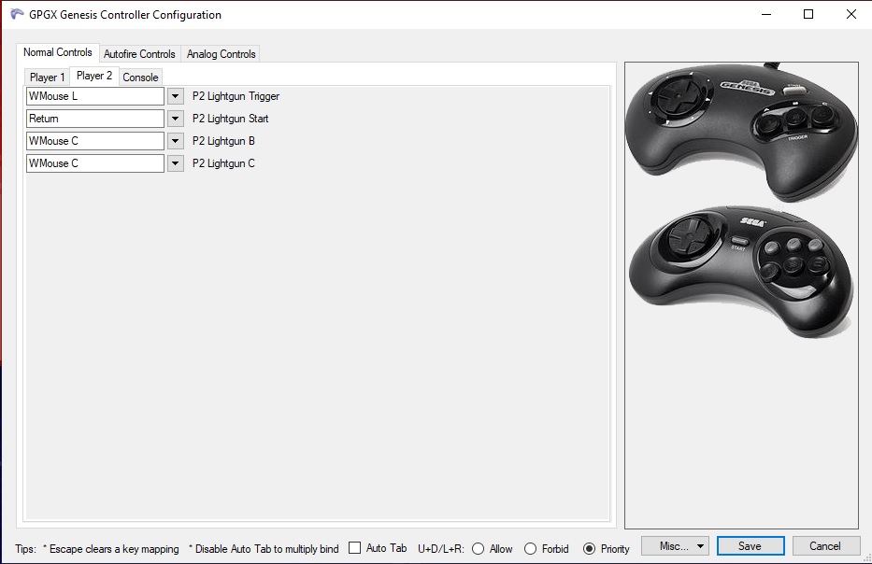Click the P2 Lightgun Start input field
This screenshot has height=564, width=872.
95,119
